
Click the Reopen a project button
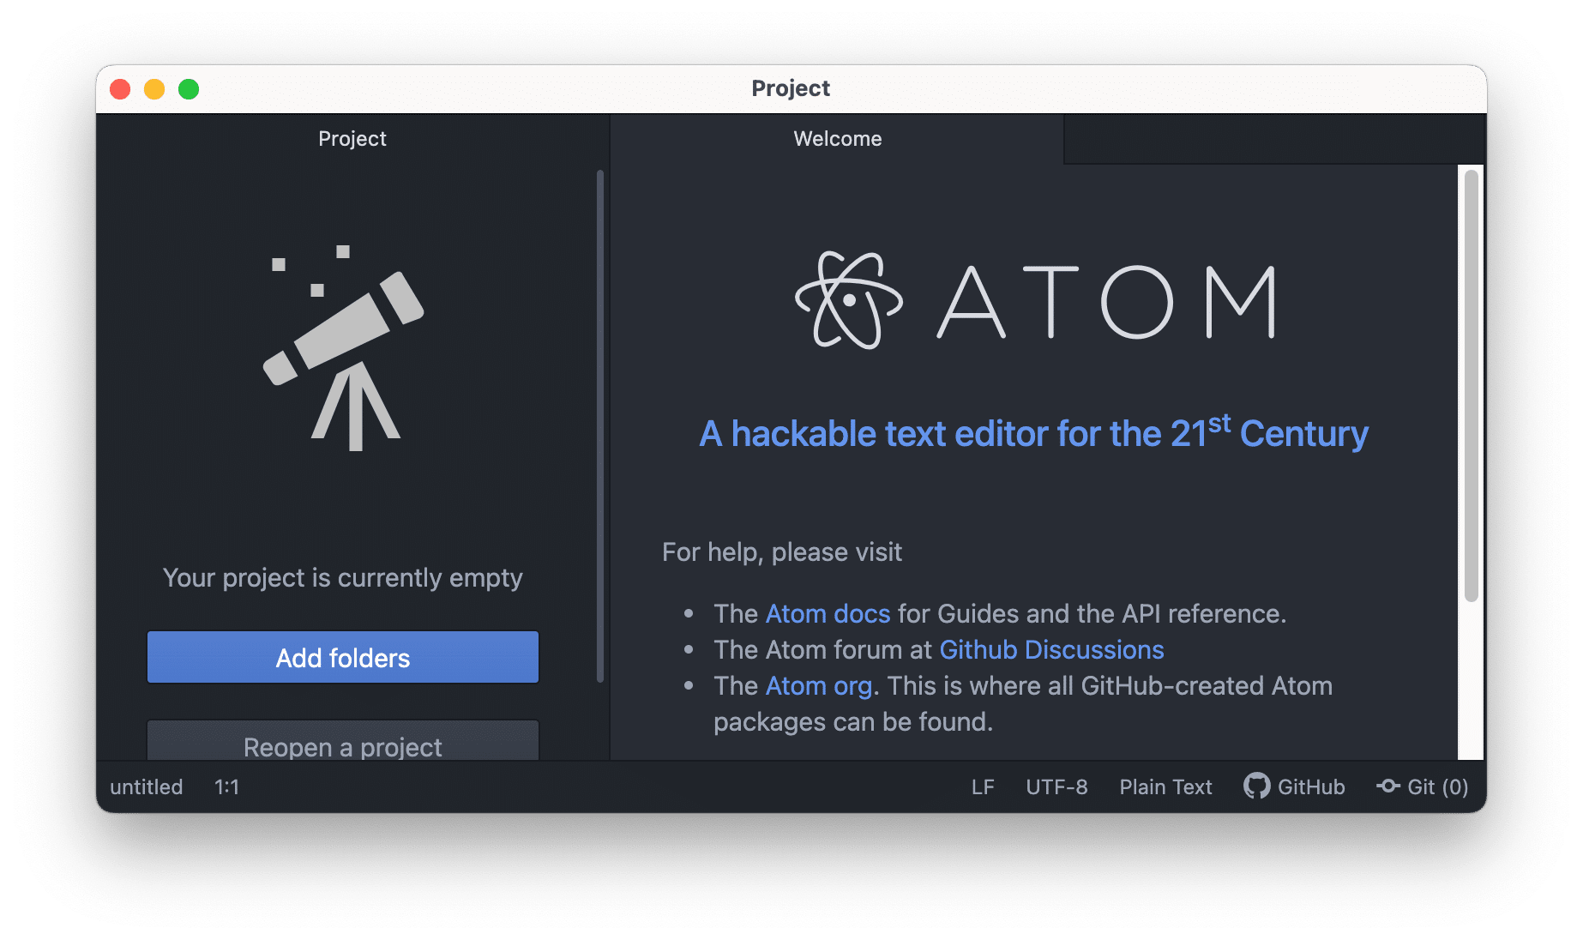(x=342, y=747)
